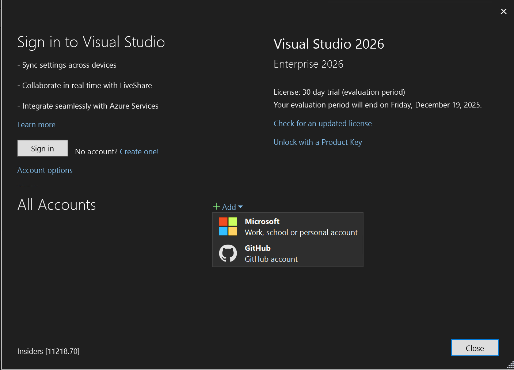The image size is (514, 370).
Task: Click the Visual Studio 2026 title text
Action: click(328, 44)
